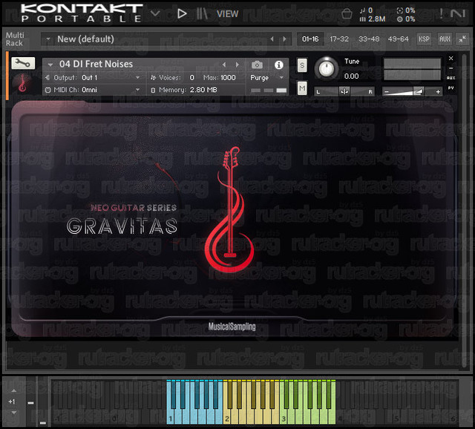This screenshot has height=429, width=475.
Task: Click the Tune value 0.00
Action: click(351, 76)
